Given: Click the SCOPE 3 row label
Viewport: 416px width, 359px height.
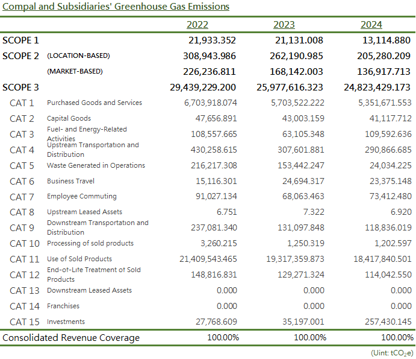Looking at the screenshot, I should pyautogui.click(x=20, y=87).
